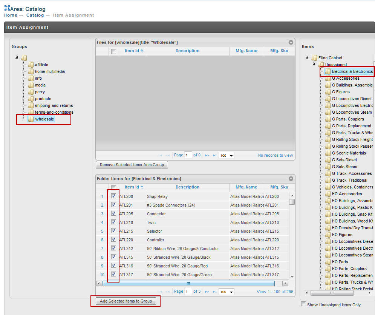Collapse the Filing Cabinet tree node
Viewport: 375px width, 315px height.
[308, 57]
